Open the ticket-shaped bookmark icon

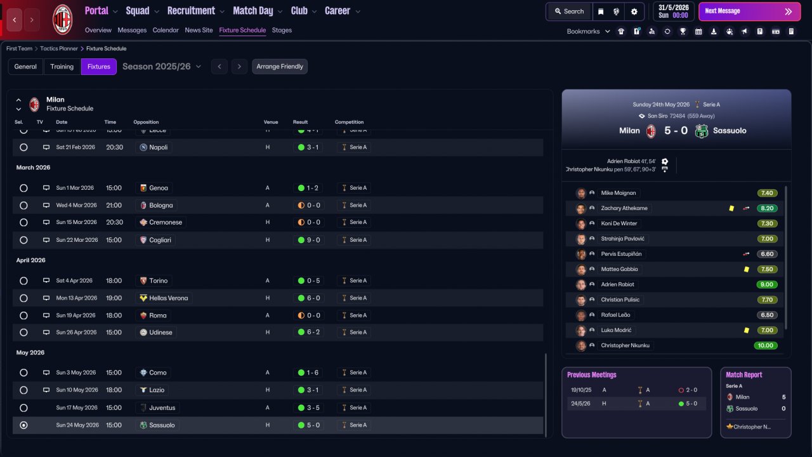click(x=776, y=31)
